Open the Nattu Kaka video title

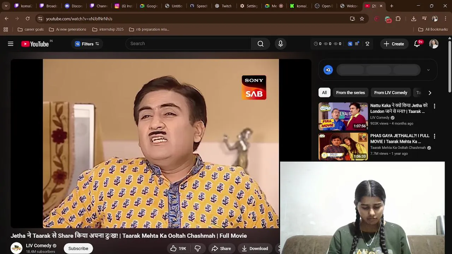tap(399, 108)
